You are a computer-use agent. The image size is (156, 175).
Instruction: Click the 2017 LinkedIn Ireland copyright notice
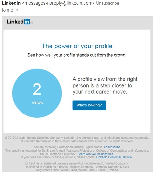click(x=77, y=140)
